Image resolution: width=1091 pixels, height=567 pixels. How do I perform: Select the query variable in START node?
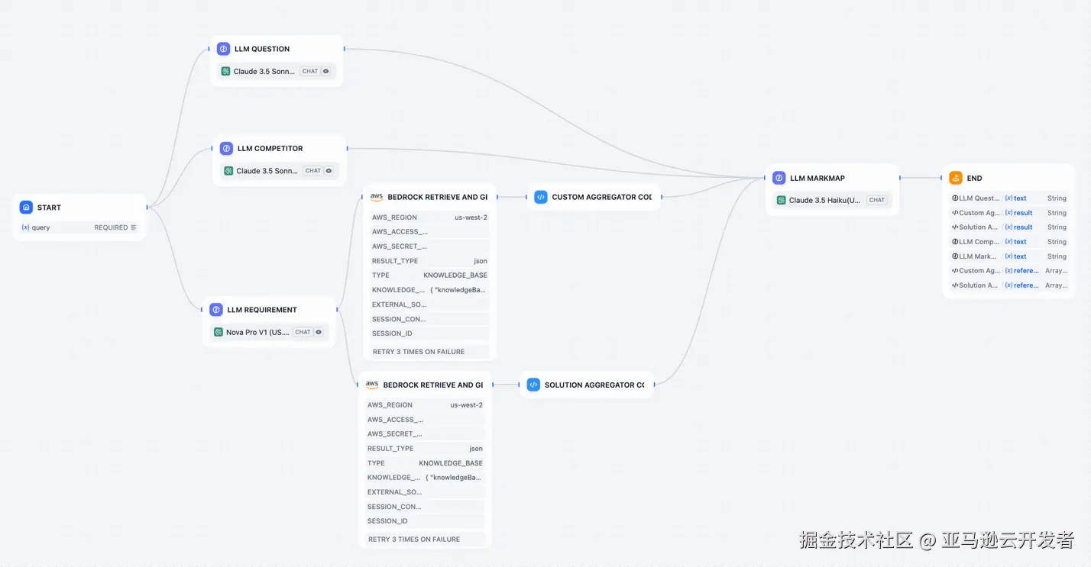coord(40,227)
